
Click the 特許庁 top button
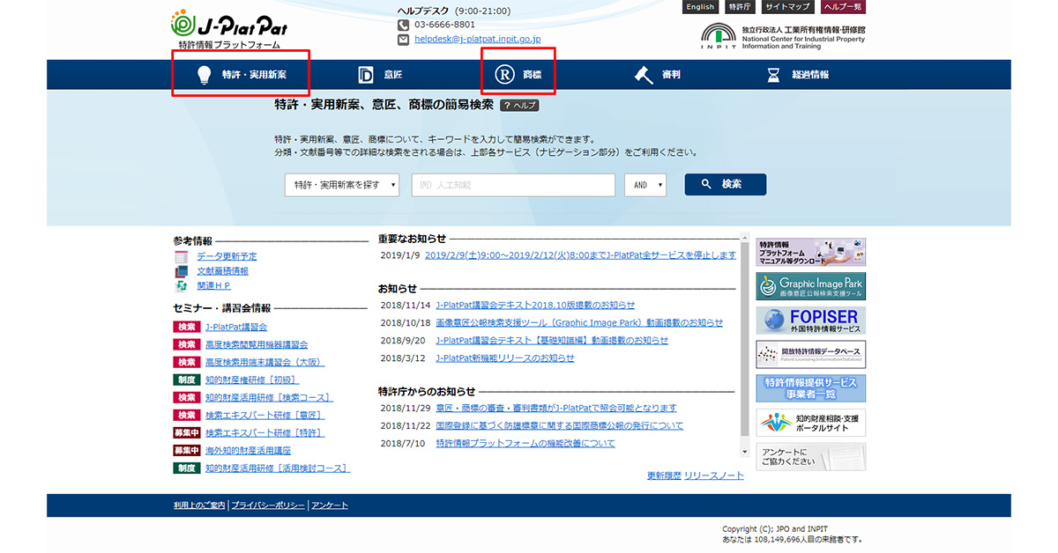740,7
